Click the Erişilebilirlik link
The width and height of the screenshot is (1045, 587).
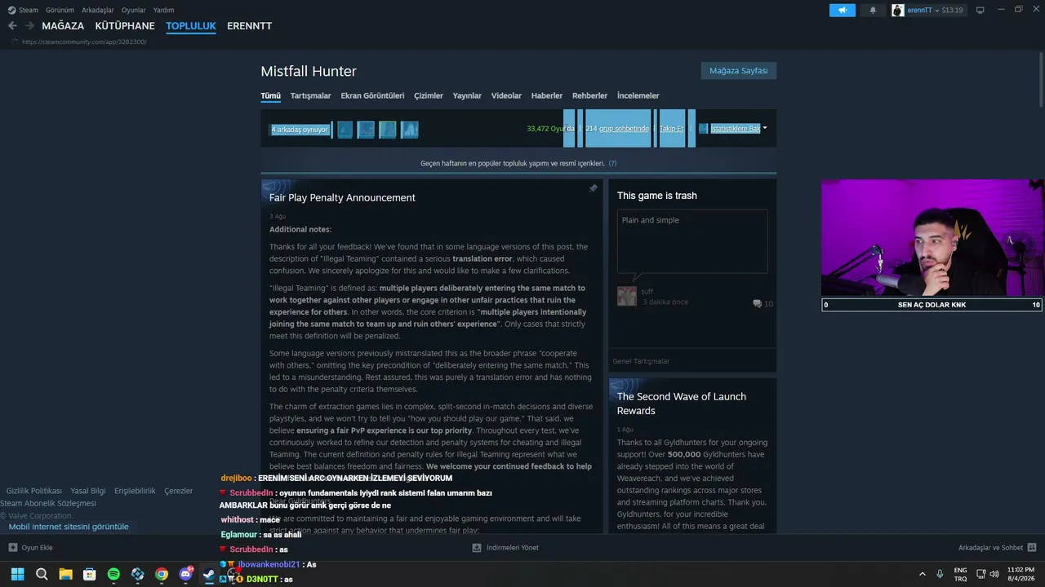[x=135, y=491]
